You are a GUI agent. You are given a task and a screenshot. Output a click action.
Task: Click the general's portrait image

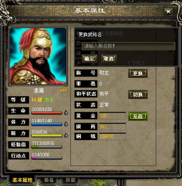(38, 56)
